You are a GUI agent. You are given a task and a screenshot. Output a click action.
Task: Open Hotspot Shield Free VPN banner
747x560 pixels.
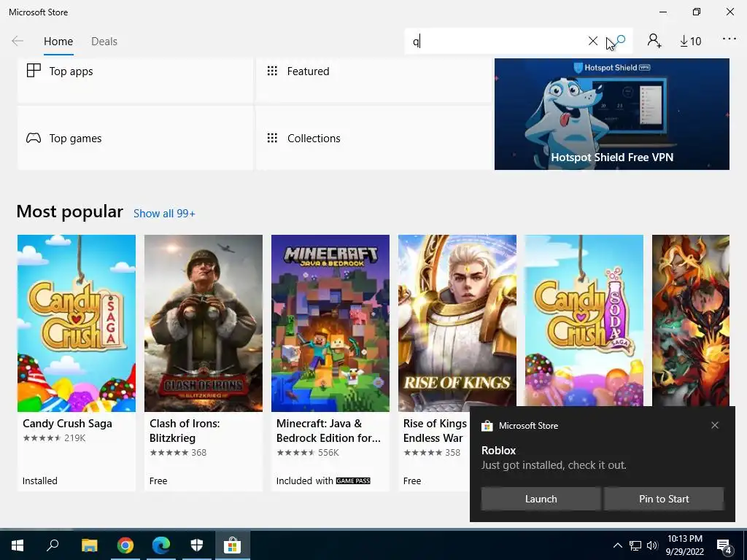coord(612,114)
